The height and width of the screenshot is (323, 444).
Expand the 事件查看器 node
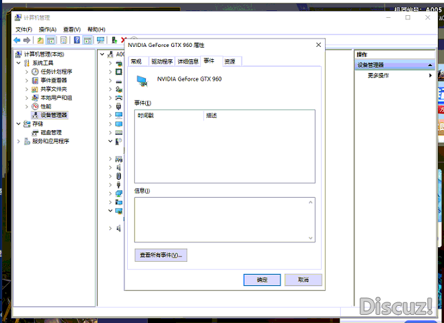point(27,81)
